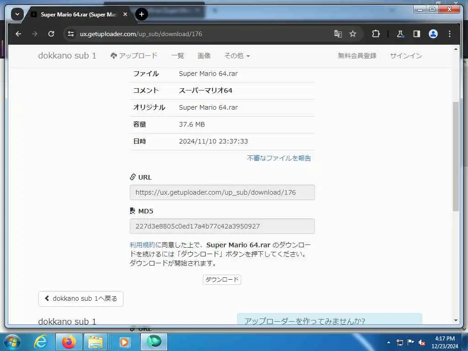Screen dimensions: 468x351
Task: Click the Google Translate icon in address bar
Action: pyautogui.click(x=338, y=34)
